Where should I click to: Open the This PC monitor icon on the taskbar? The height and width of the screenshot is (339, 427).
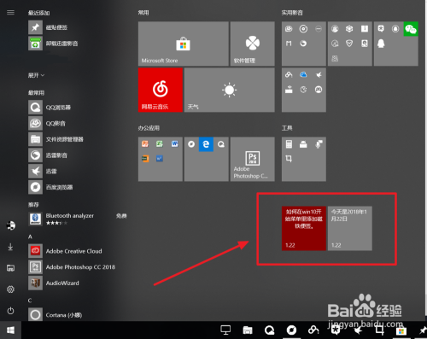point(225,330)
